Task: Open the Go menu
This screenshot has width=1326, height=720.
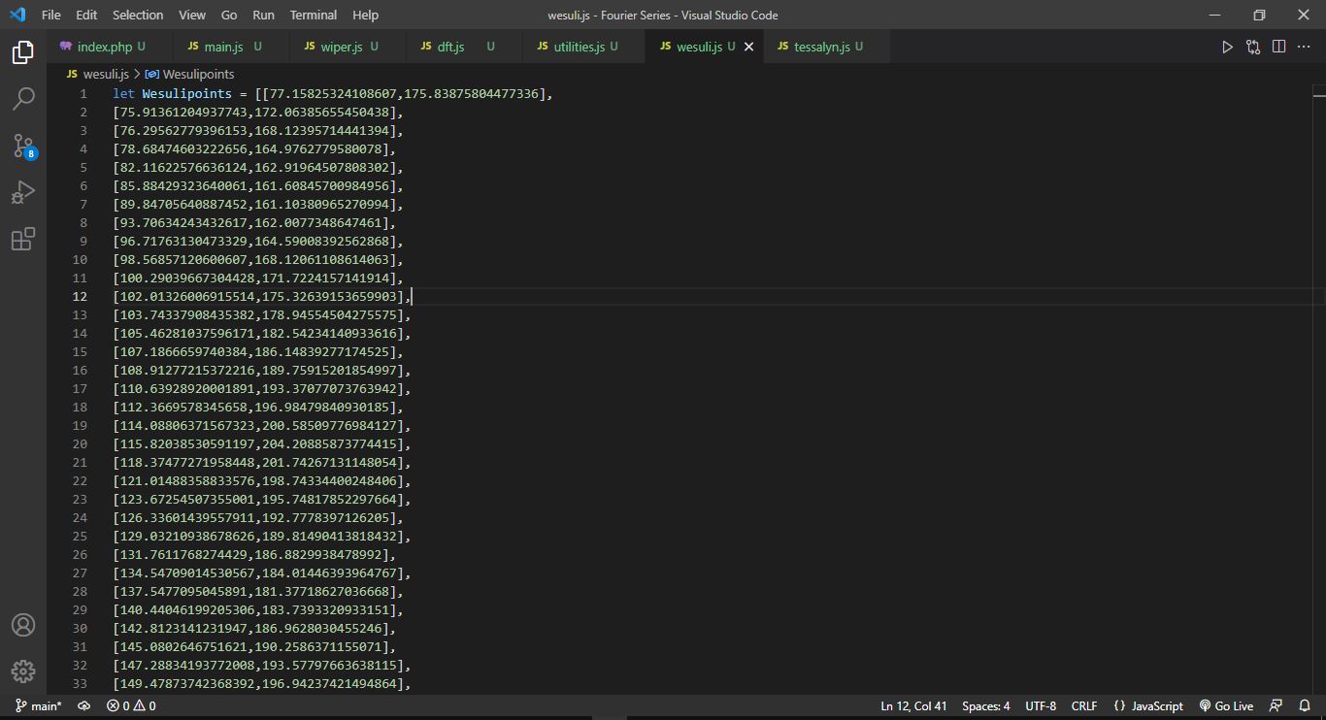Action: coord(229,15)
